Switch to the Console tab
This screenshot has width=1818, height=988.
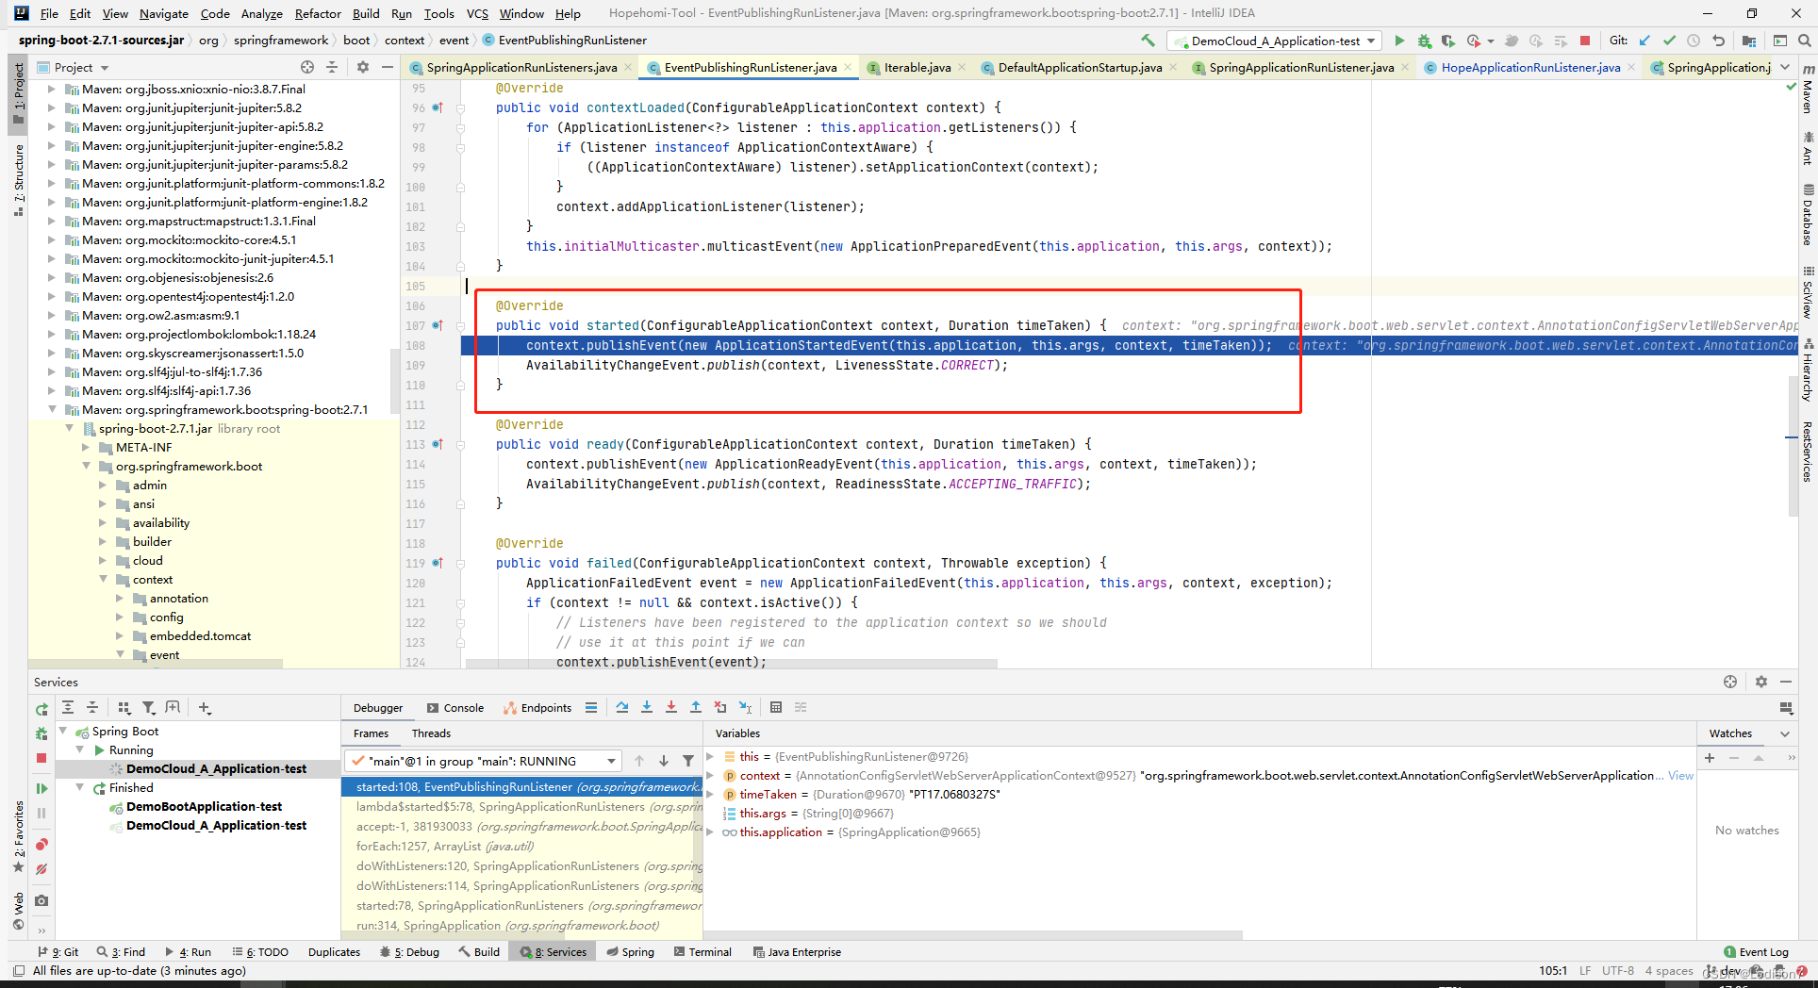coord(455,708)
